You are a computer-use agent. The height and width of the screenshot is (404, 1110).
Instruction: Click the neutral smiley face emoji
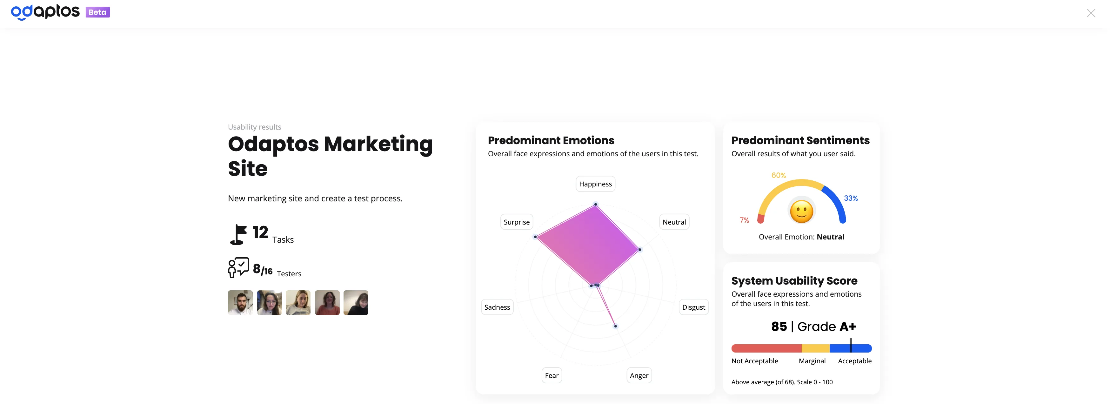click(801, 211)
